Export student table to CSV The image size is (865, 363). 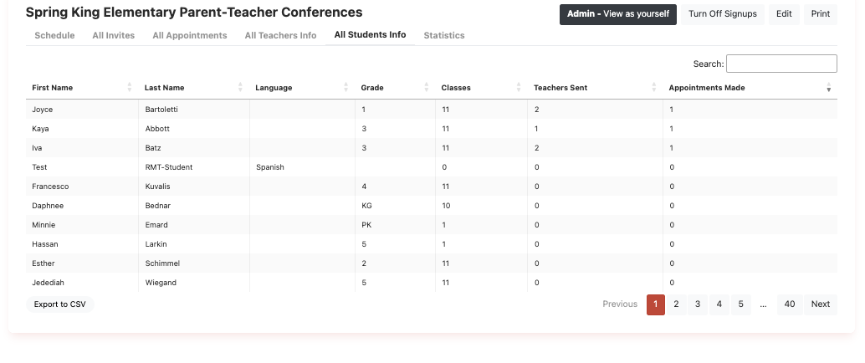click(60, 304)
